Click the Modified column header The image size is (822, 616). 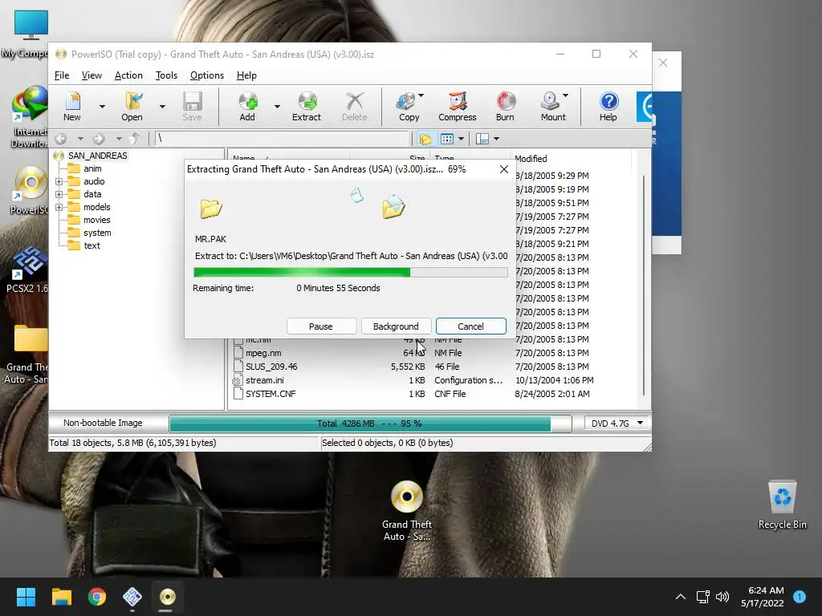click(x=531, y=158)
